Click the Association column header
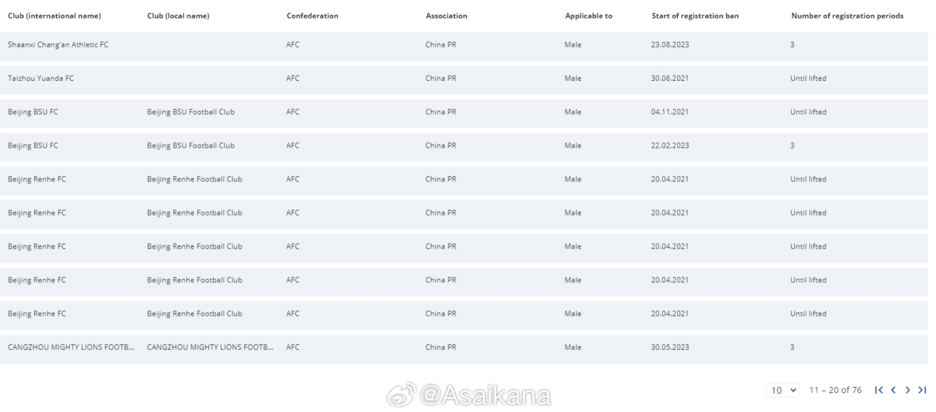Screen dimensions: 936x412 pyautogui.click(x=446, y=16)
